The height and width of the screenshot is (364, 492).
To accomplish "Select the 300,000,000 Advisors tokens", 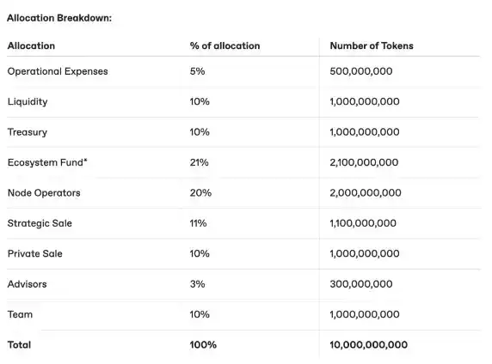I will 361,284.
